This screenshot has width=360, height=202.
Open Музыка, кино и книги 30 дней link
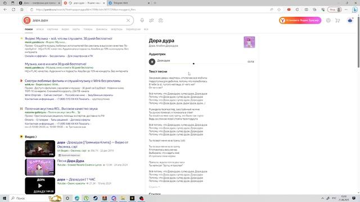56,64
